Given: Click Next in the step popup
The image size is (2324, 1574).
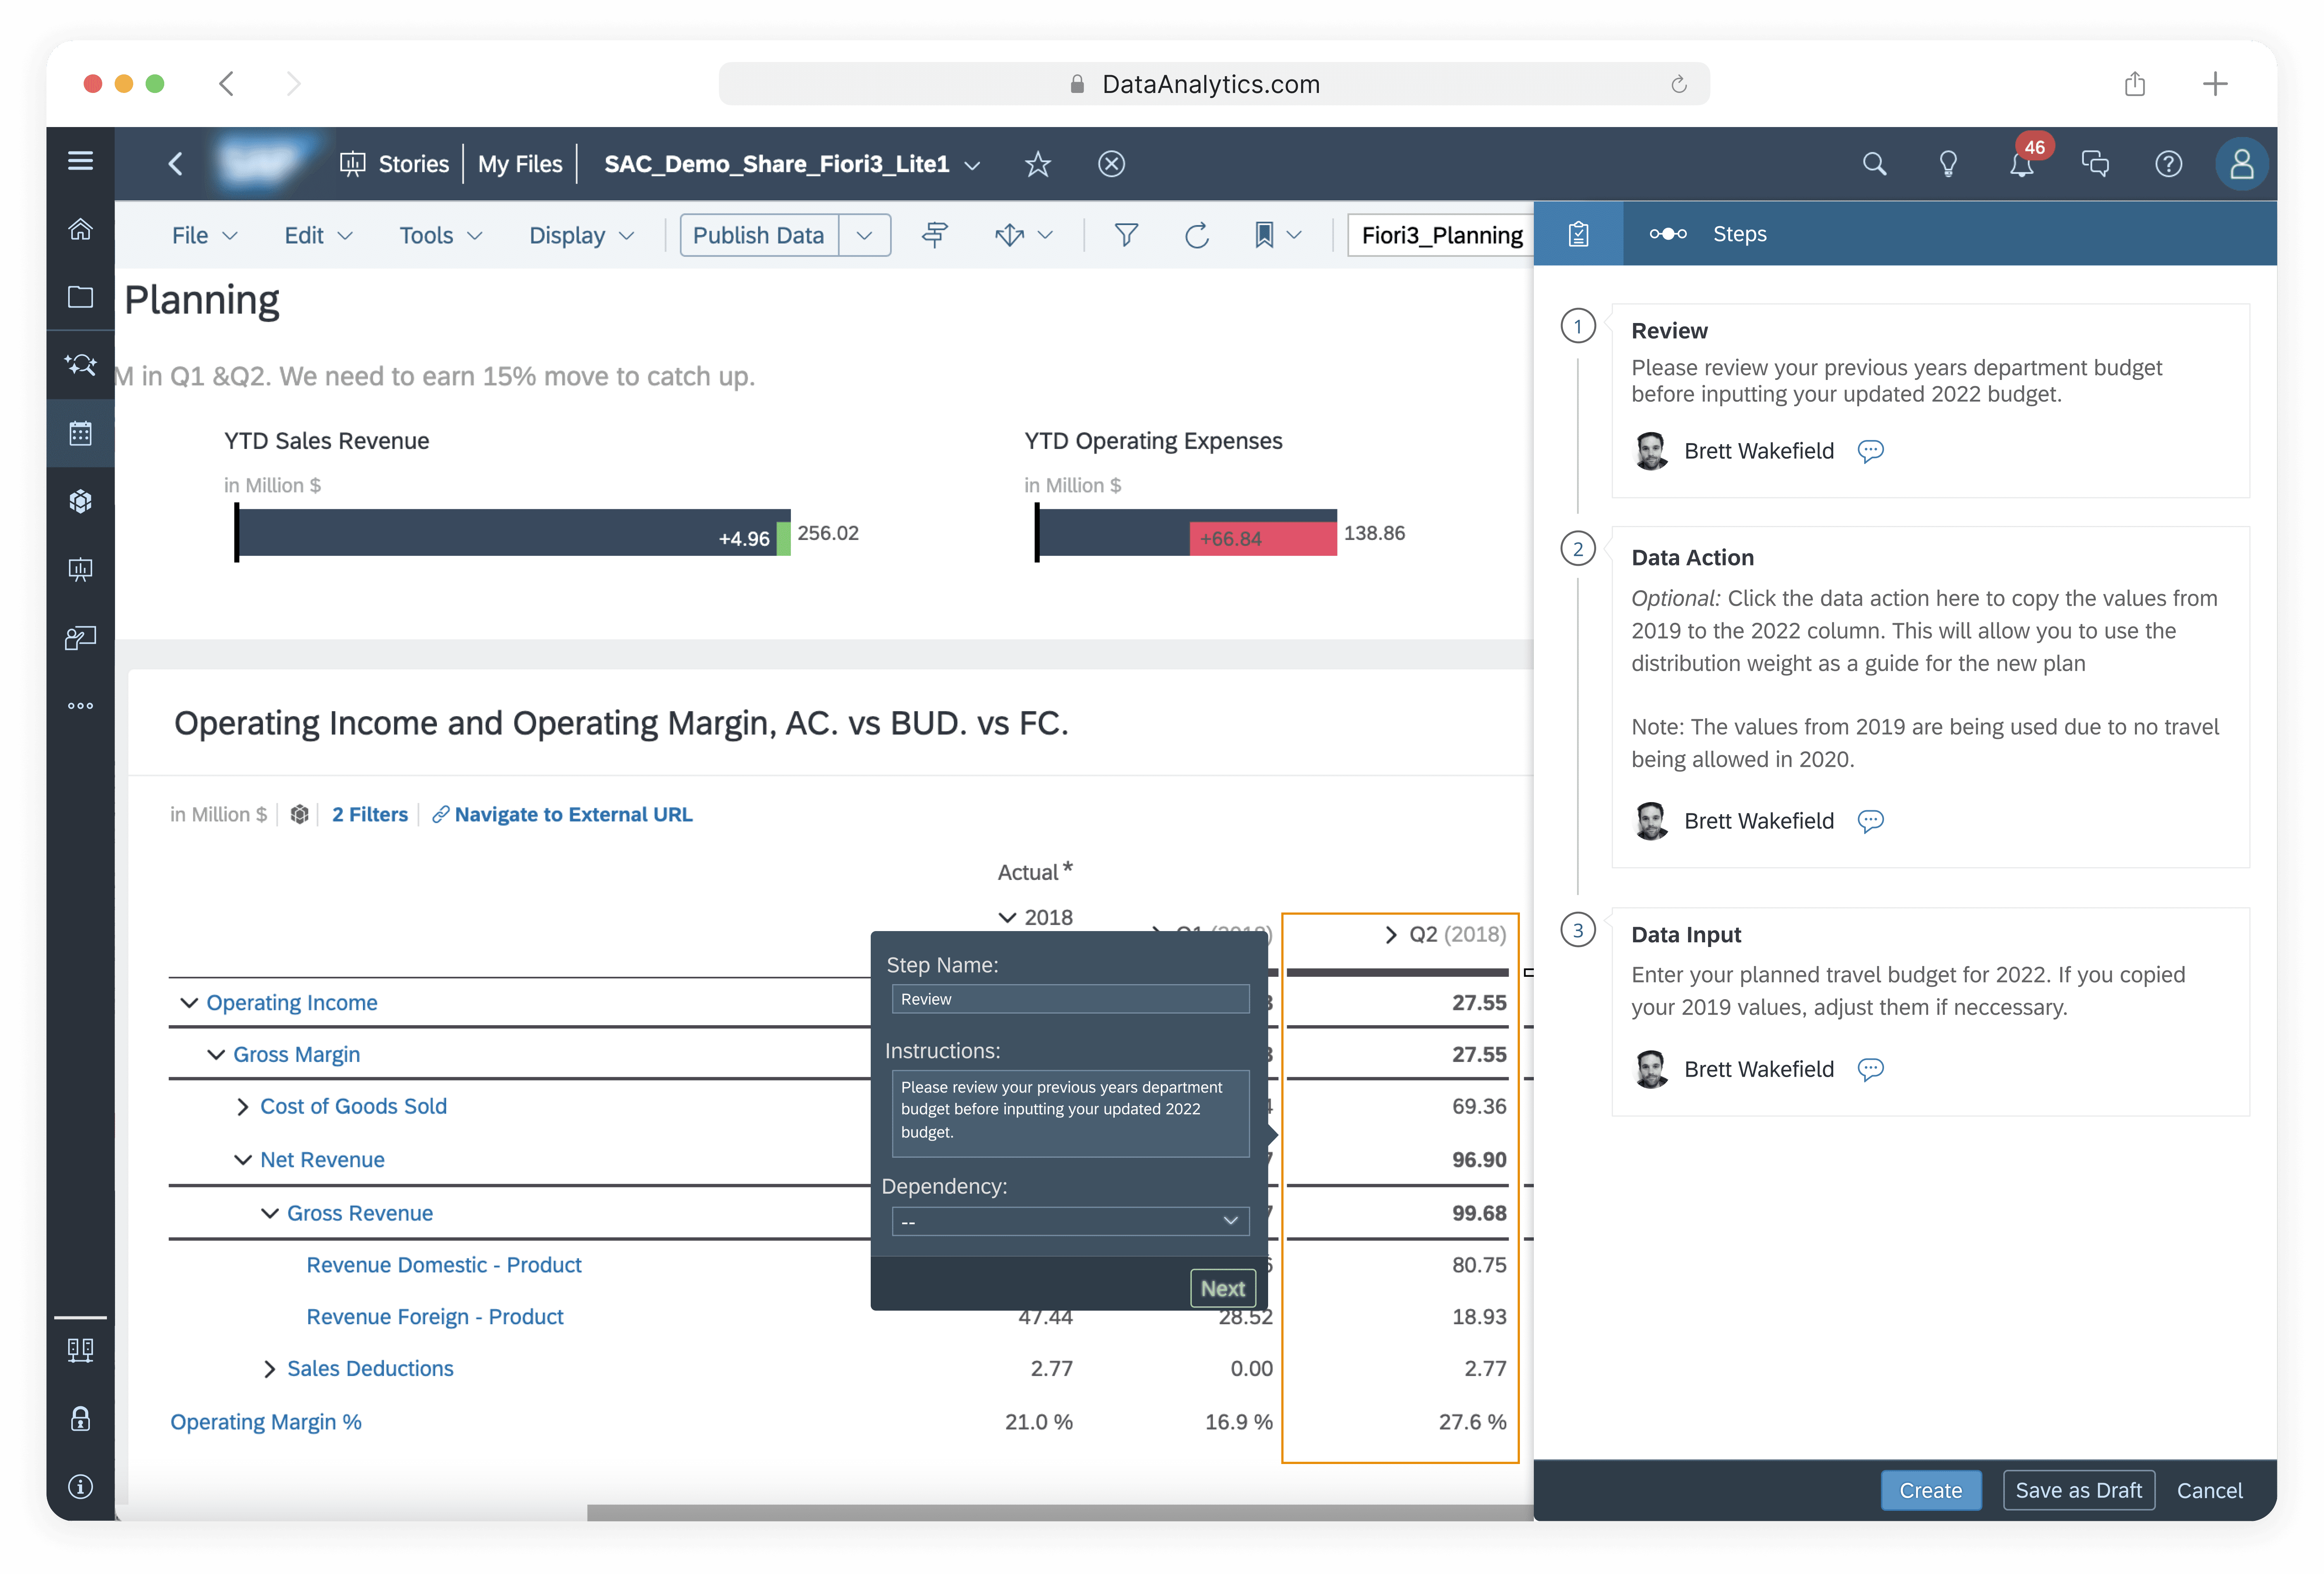Looking at the screenshot, I should pos(1222,1288).
